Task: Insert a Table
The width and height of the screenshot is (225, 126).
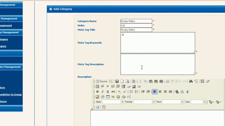Action: 108,97
